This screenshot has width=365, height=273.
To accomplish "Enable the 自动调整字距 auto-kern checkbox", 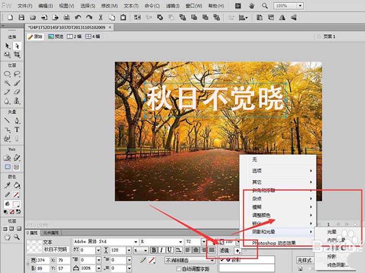I will [179, 269].
